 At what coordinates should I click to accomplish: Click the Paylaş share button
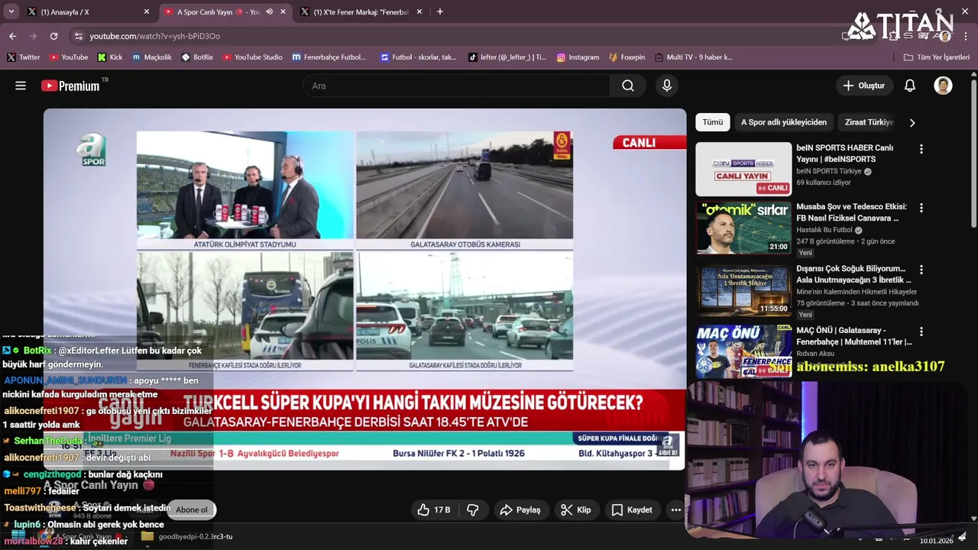(520, 510)
